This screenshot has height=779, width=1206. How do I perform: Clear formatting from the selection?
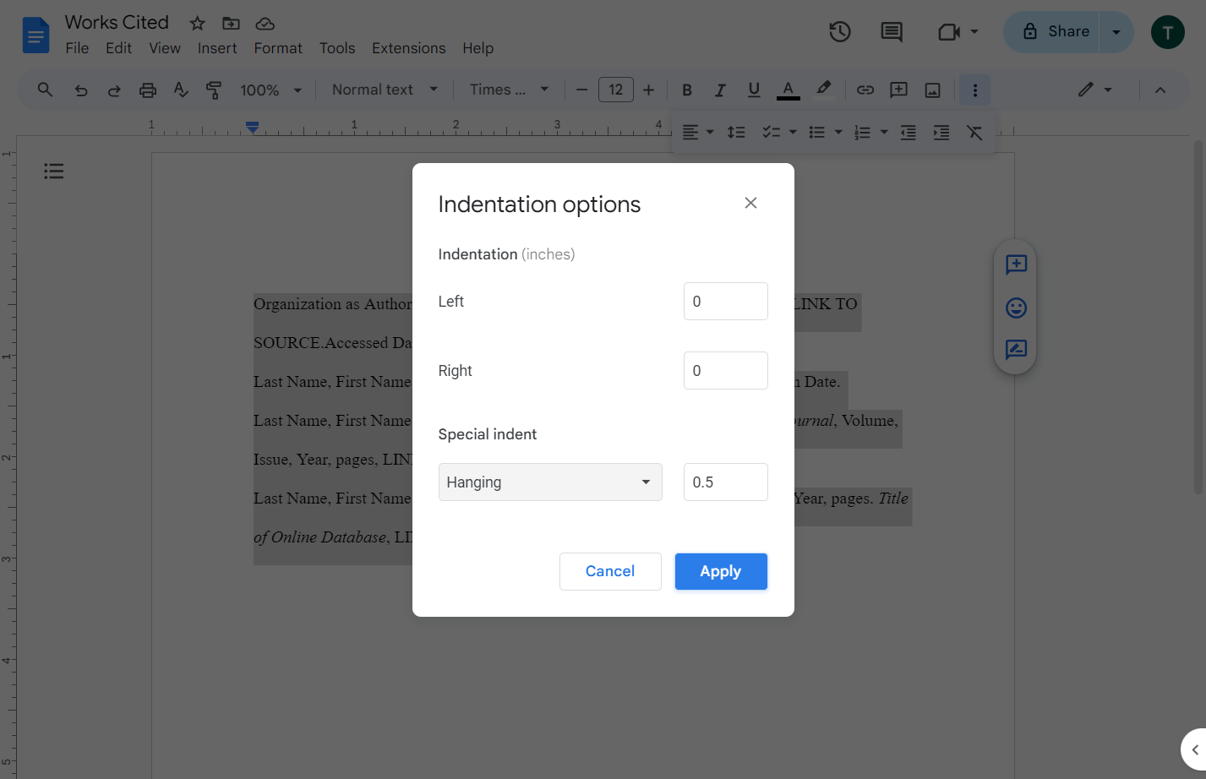(974, 133)
